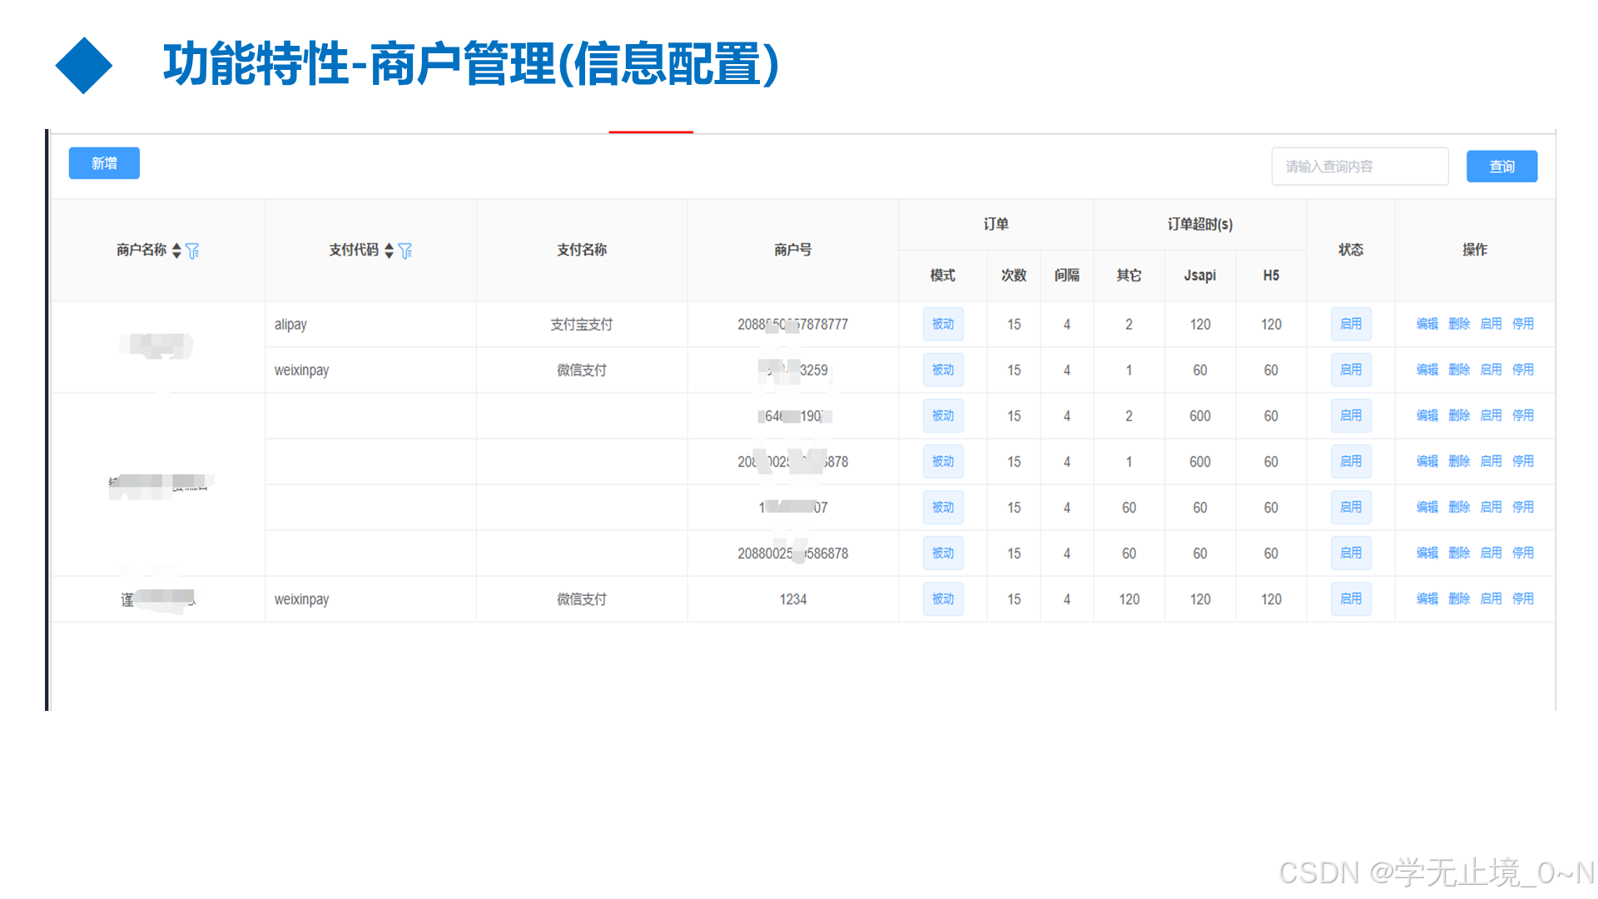The image size is (1598, 899).
Task: Delete the 微信支付 weixinpay entry
Action: point(1459,370)
